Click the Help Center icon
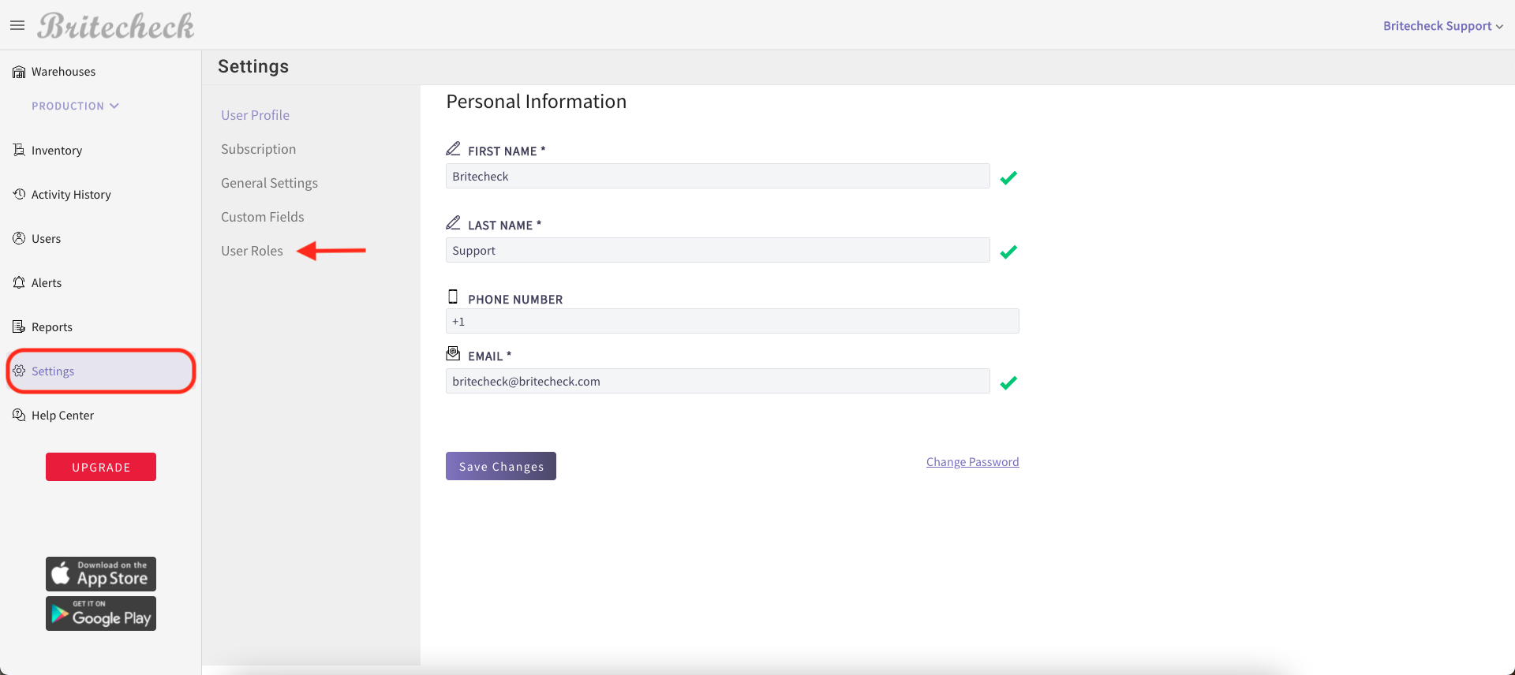Screen dimensions: 1515x675 click(19, 415)
